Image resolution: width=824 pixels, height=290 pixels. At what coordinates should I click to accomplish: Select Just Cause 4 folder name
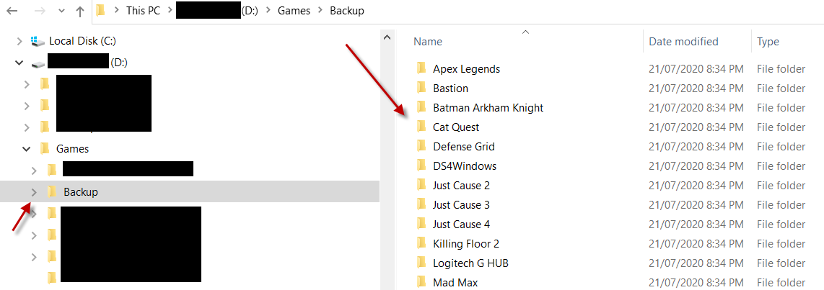pos(461,224)
